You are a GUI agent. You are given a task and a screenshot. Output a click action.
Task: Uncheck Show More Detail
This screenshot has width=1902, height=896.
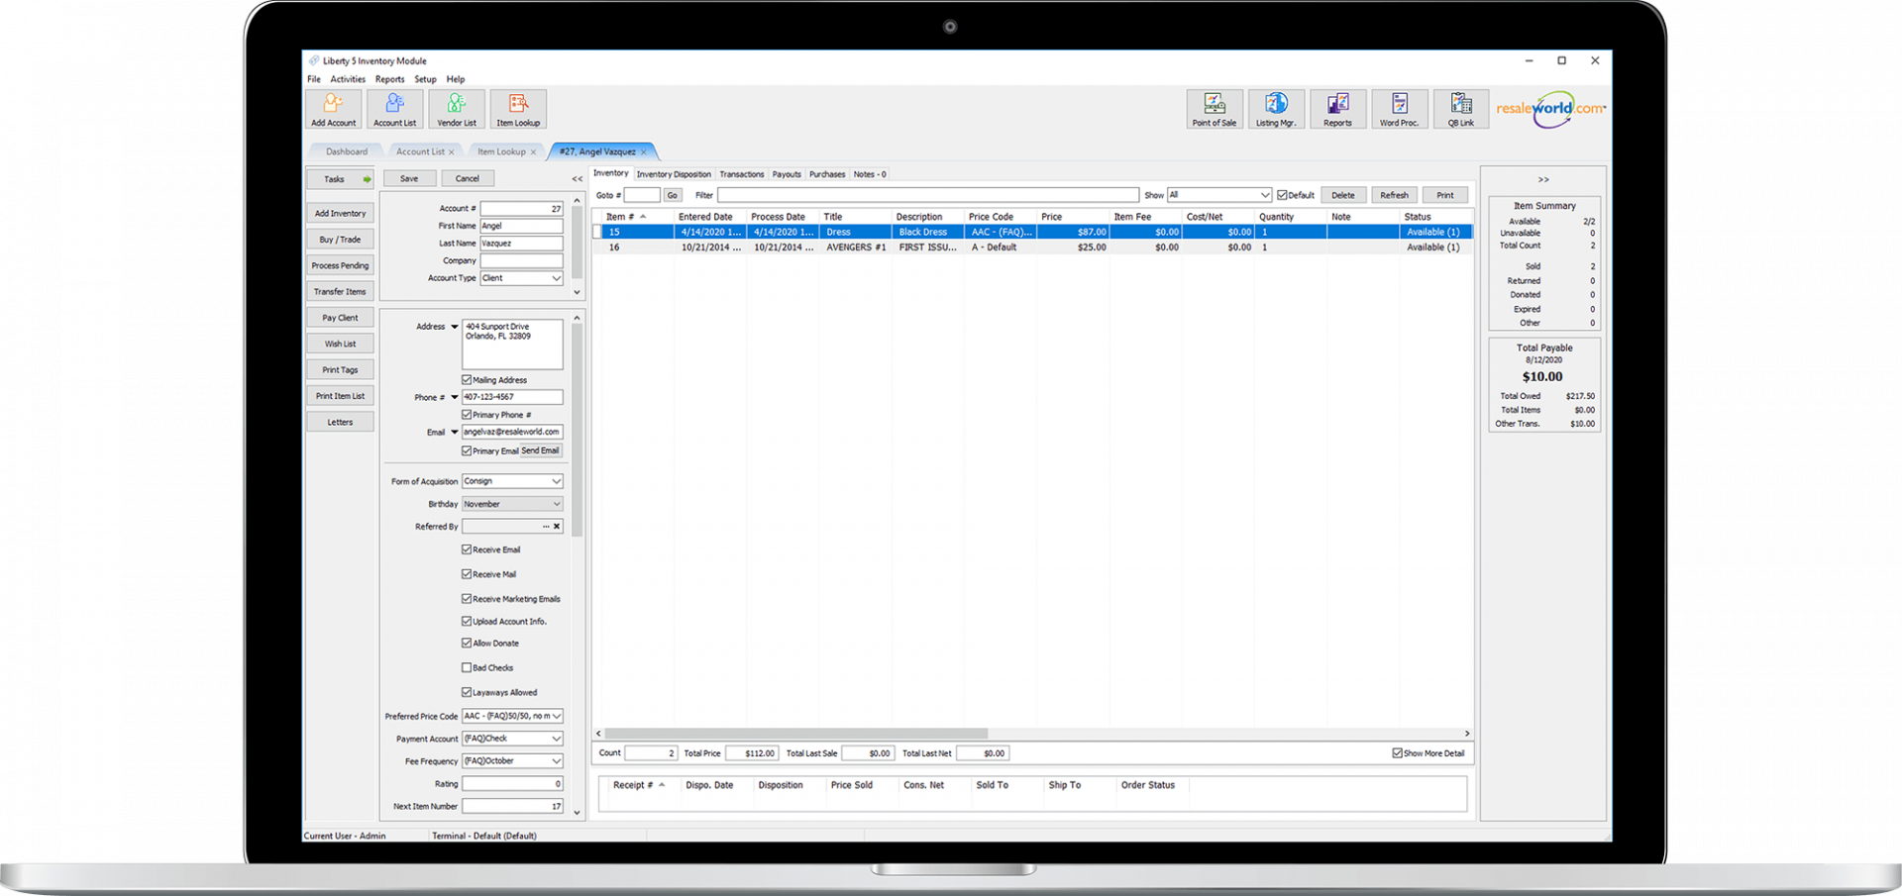pyautogui.click(x=1396, y=752)
